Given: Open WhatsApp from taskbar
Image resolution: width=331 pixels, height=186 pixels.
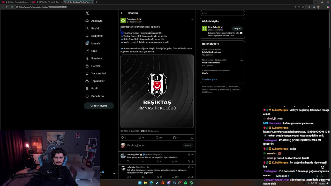Looking at the screenshot, I should (x=191, y=183).
